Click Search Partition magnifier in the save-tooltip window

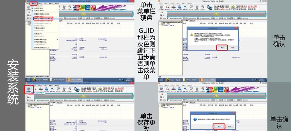[x=35, y=90]
